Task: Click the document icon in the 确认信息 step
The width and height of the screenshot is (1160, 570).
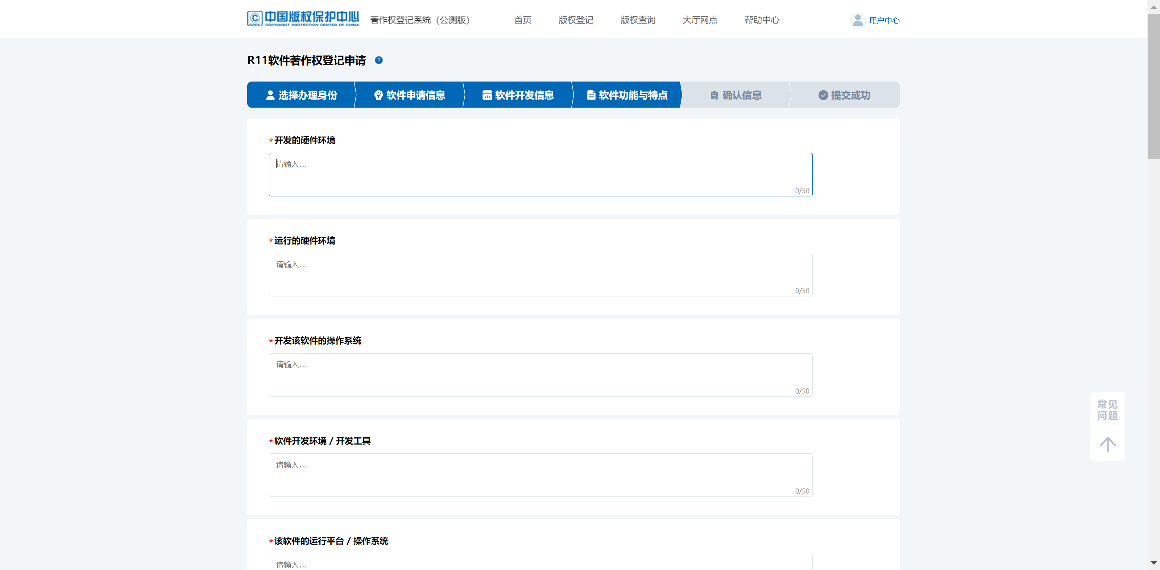Action: (x=714, y=95)
